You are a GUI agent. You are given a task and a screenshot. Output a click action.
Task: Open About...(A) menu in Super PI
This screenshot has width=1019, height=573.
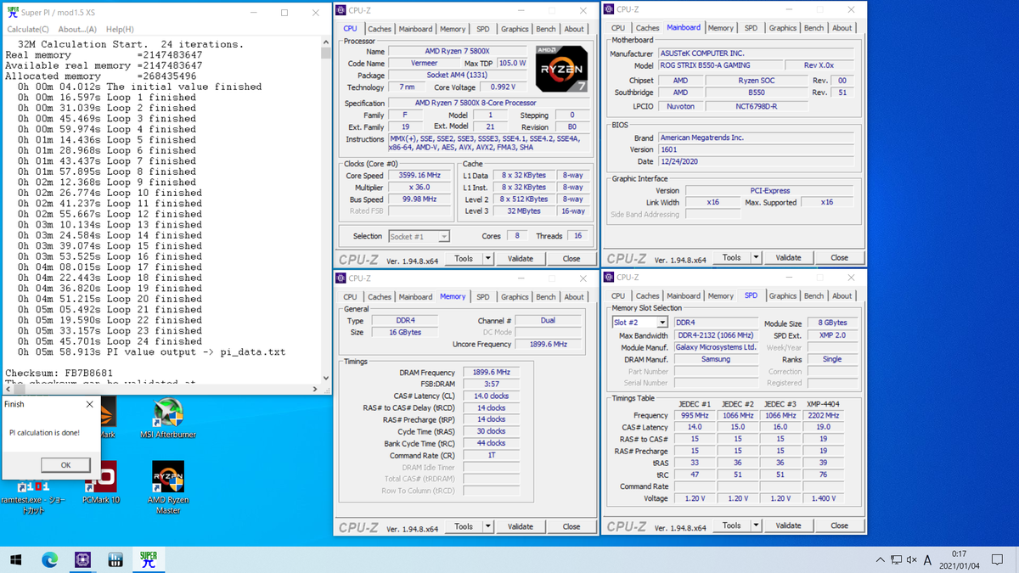[76, 29]
